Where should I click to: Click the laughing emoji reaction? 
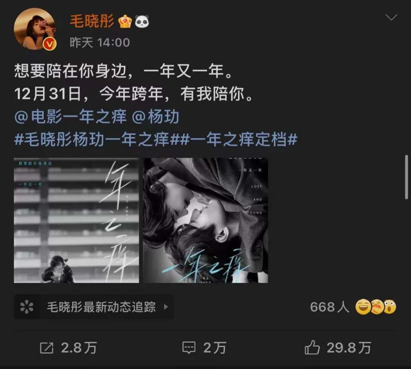[x=363, y=307]
